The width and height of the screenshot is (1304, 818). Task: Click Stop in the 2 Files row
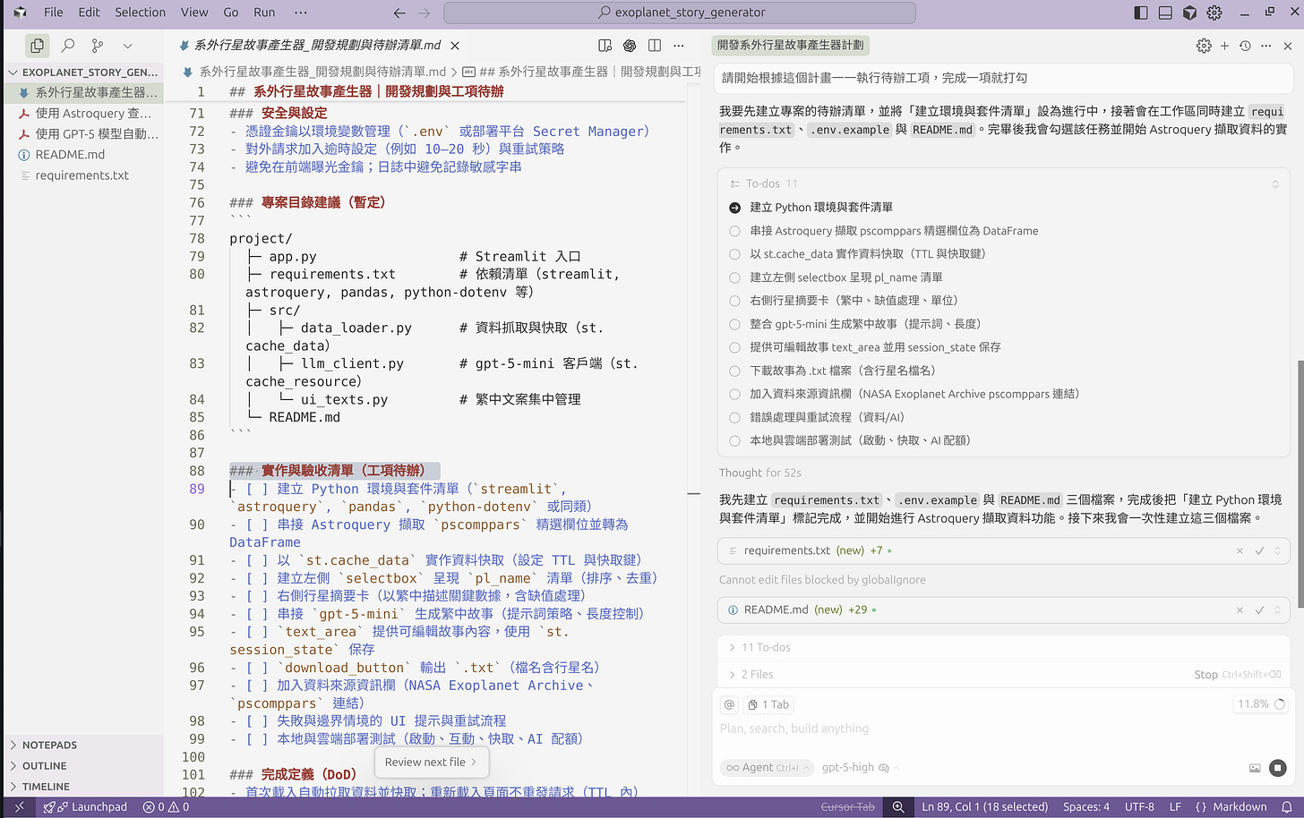[1205, 675]
